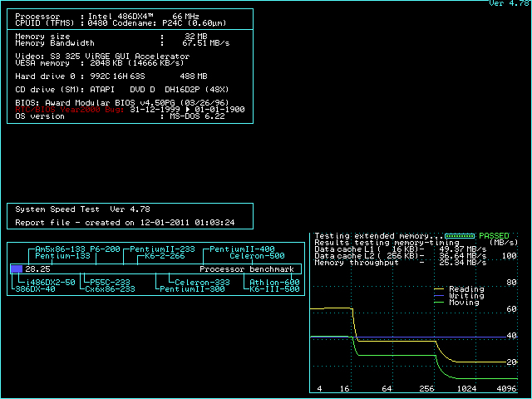Click the 'P6-200' reference marker

click(x=105, y=249)
